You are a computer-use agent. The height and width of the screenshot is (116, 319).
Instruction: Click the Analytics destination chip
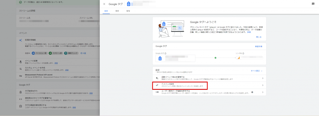pyautogui.click(x=250, y=58)
